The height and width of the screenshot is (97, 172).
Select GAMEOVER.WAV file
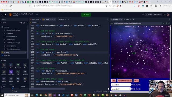[12, 37]
